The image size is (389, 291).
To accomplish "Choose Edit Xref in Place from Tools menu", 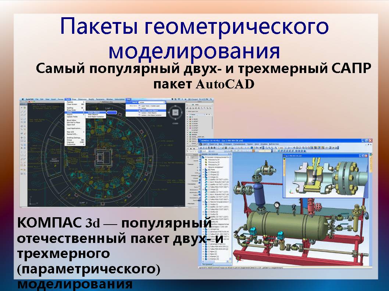I will click(x=75, y=123).
